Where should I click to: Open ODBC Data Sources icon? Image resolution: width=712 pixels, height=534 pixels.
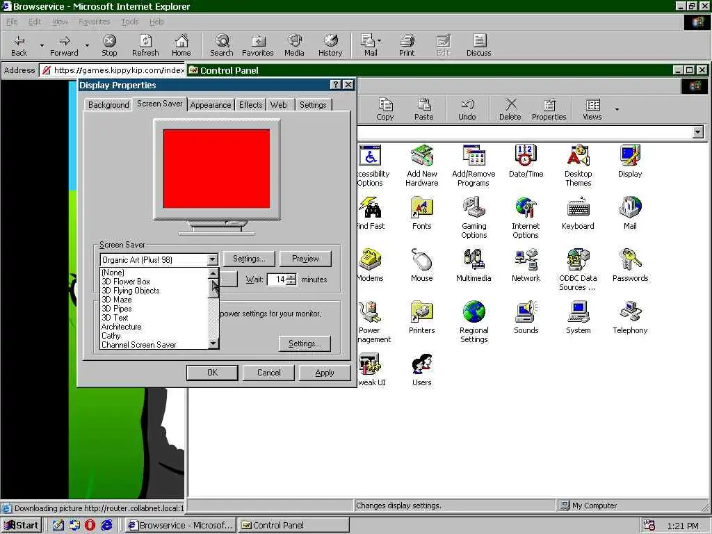tap(578, 270)
